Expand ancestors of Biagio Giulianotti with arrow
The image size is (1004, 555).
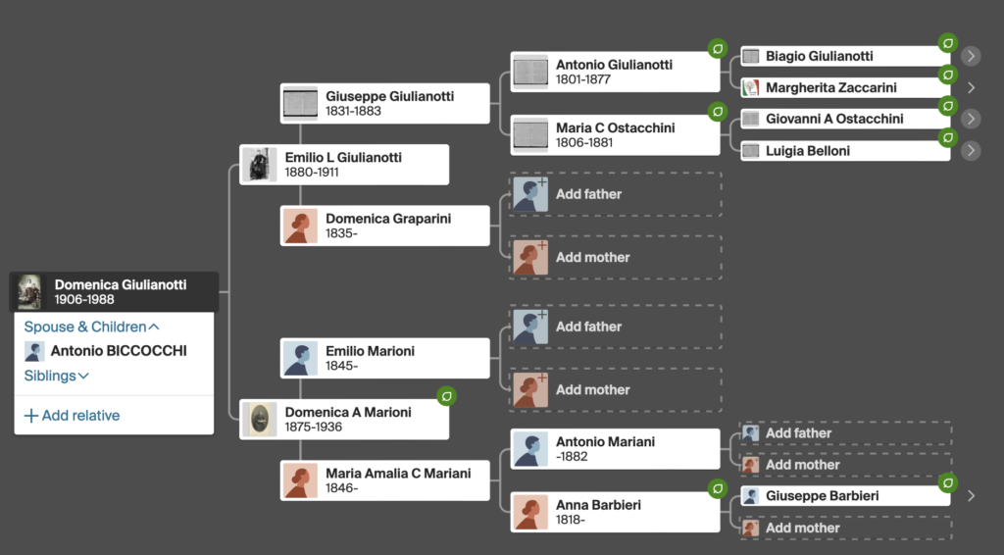pyautogui.click(x=971, y=56)
